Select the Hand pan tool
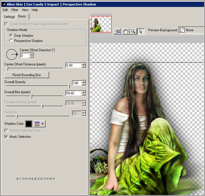 pos(125,31)
